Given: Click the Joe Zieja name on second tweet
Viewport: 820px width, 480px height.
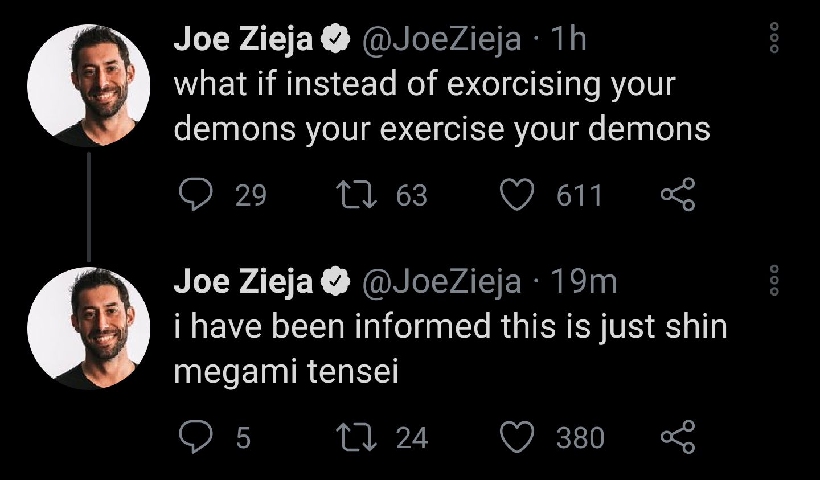Looking at the screenshot, I should [243, 281].
